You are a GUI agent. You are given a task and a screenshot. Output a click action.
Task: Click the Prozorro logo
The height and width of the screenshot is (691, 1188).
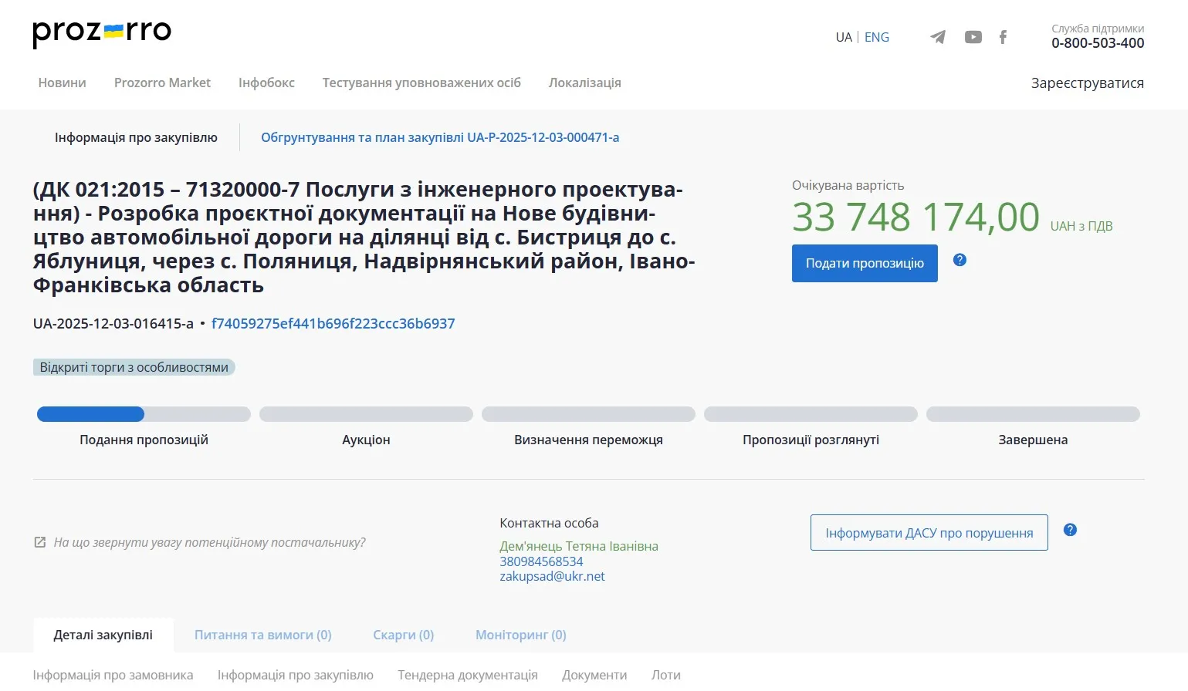tap(100, 33)
